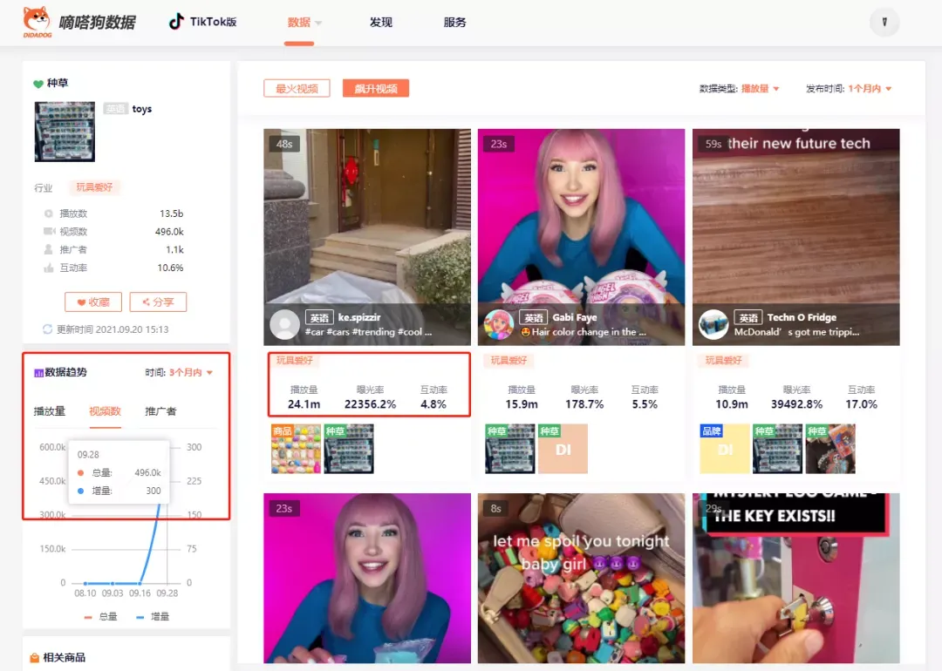Click the refresh icon beside 更新时间
This screenshot has width=942, height=671.
point(47,329)
